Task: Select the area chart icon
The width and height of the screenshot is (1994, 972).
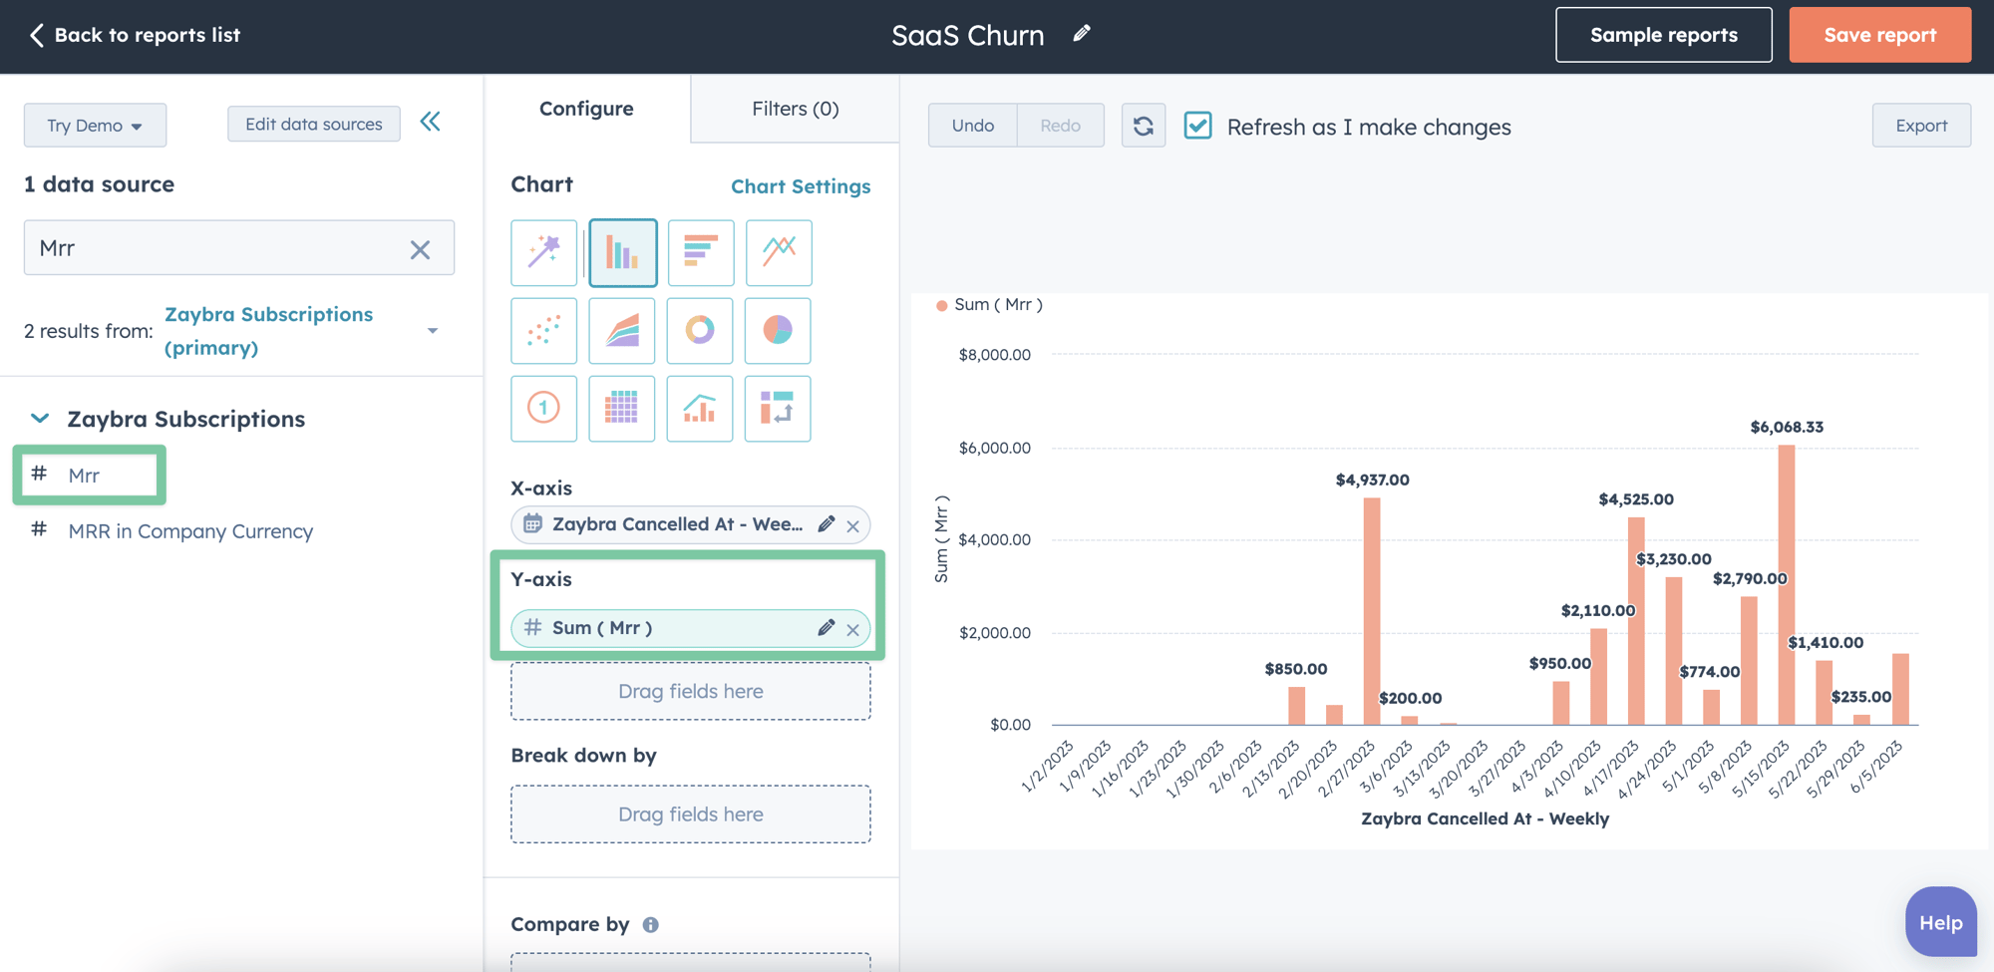Action: pos(621,330)
